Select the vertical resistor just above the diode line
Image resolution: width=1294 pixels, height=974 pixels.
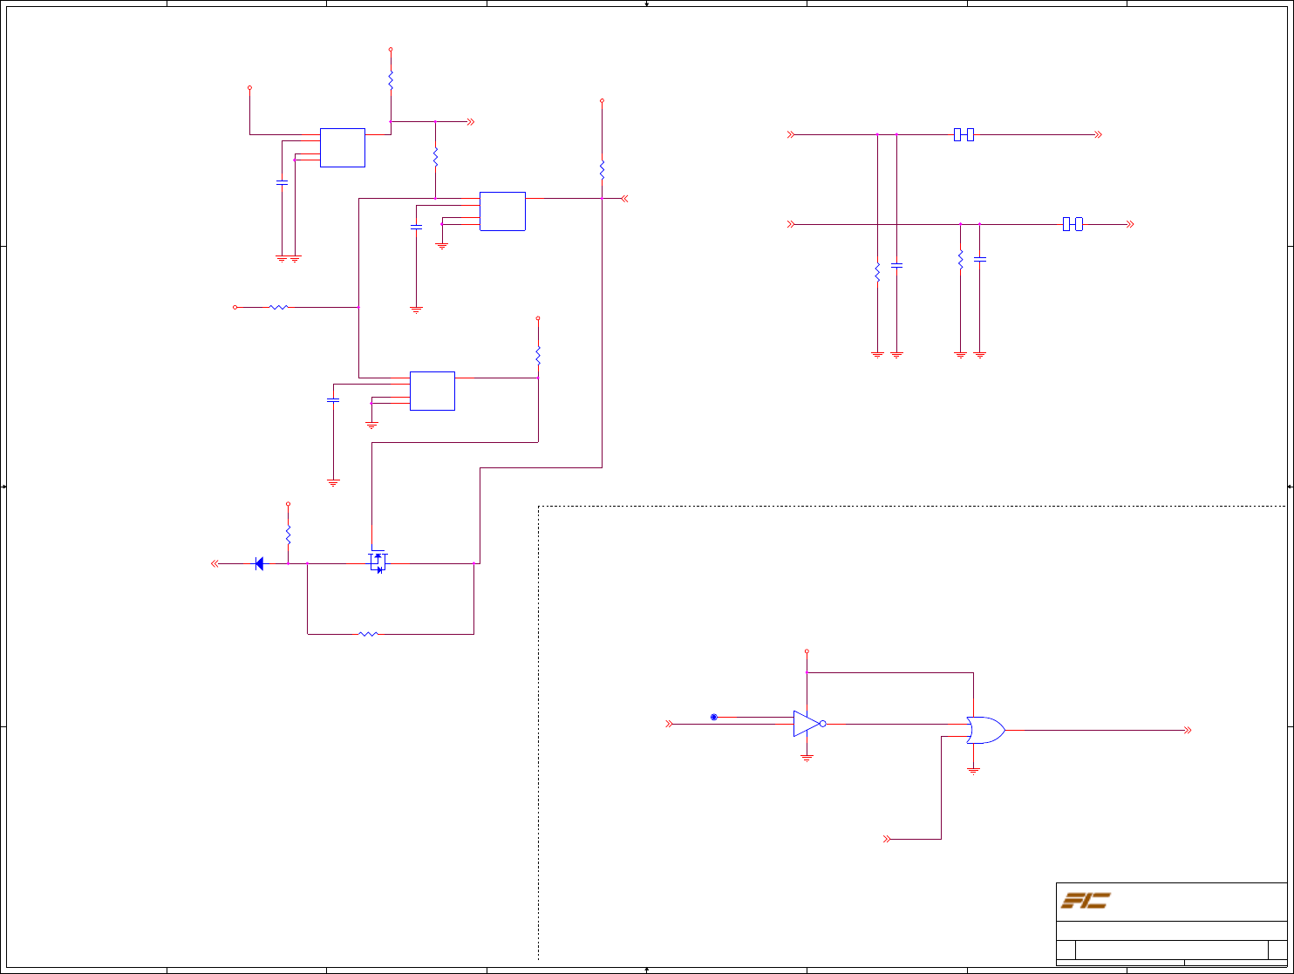[288, 534]
